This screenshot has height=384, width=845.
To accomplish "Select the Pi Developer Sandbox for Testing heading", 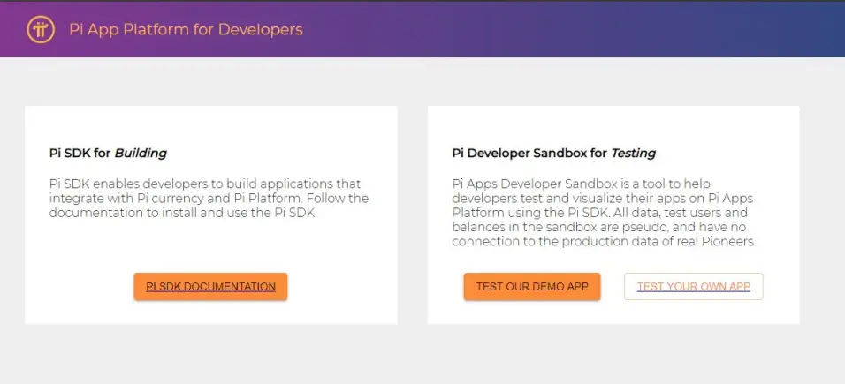I will click(x=554, y=154).
